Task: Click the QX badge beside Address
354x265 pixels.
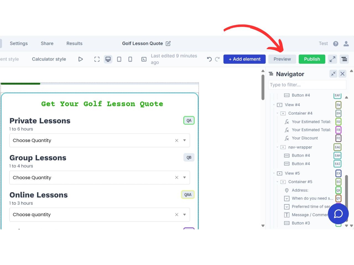Action: (339, 190)
